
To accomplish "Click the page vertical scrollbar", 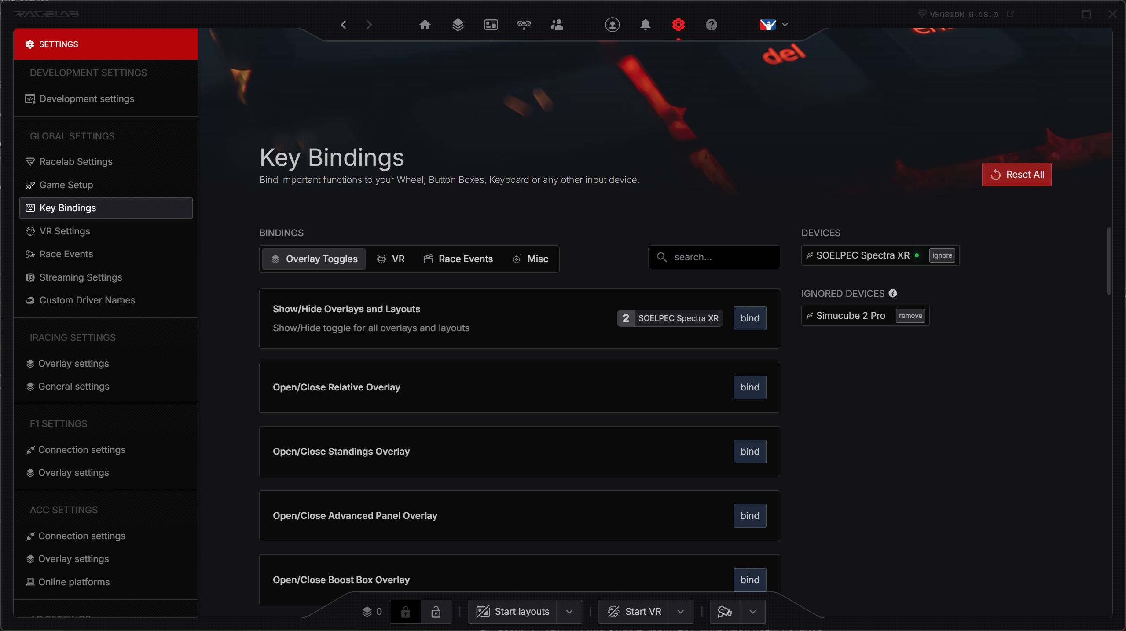I will [x=1108, y=261].
